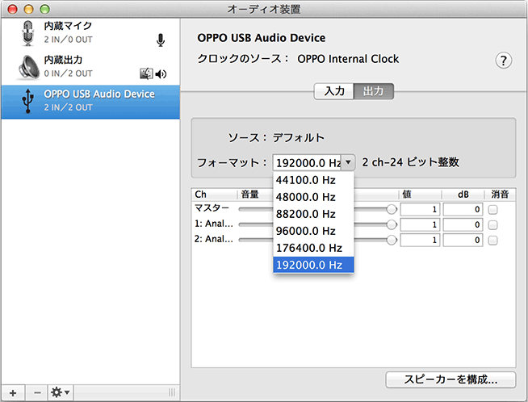Click the ソース: デフォルト label
The height and width of the screenshot is (402, 528).
coord(276,138)
